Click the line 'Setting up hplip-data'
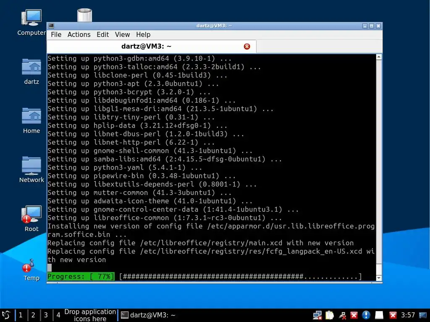 click(x=137, y=126)
